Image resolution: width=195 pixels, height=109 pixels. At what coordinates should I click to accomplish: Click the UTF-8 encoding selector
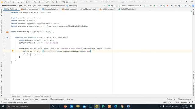[x=176, y=102]
